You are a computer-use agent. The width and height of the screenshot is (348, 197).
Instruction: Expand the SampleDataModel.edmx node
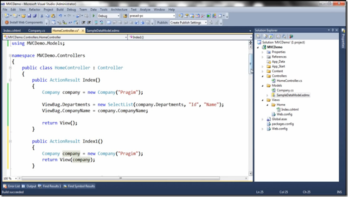[x=267, y=95]
